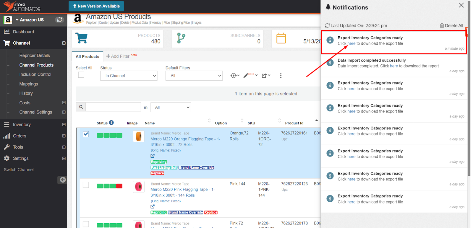Open the pencil edit beta menu
Screen dimensions: 473x228
[250, 76]
